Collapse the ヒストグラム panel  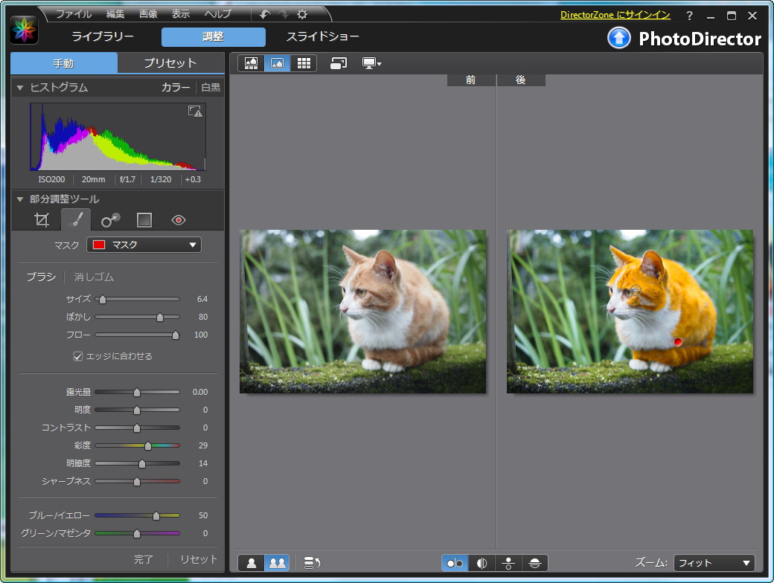pyautogui.click(x=19, y=87)
